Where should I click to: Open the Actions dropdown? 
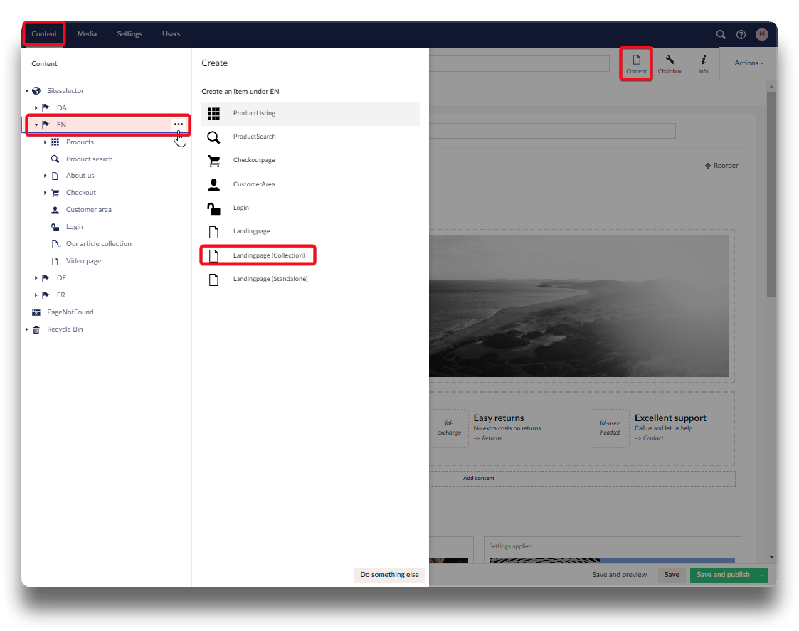748,63
